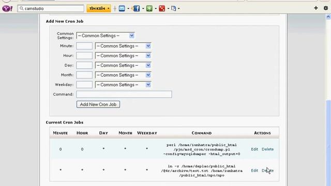The image size is (331, 186).
Task: Click the Current Cron Jobs heading
Action: coord(65,122)
